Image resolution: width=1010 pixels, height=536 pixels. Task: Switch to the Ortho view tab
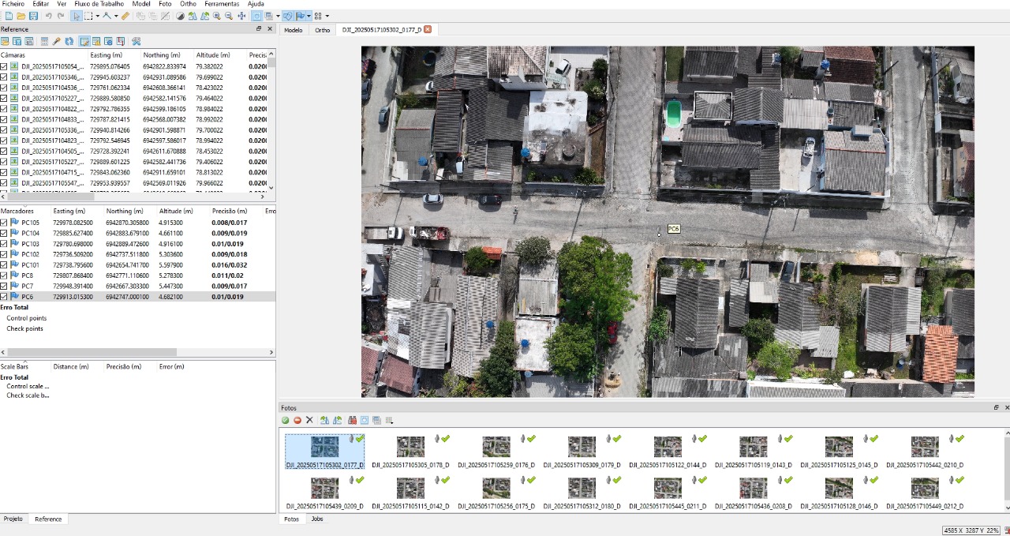[322, 30]
